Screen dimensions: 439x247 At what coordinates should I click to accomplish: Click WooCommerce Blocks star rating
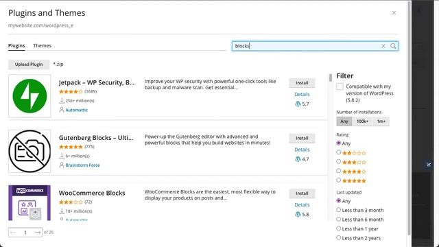click(71, 202)
